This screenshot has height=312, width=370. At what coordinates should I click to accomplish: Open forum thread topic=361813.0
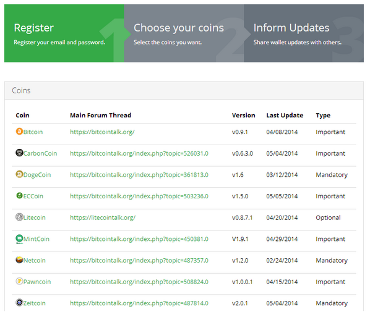(139, 175)
